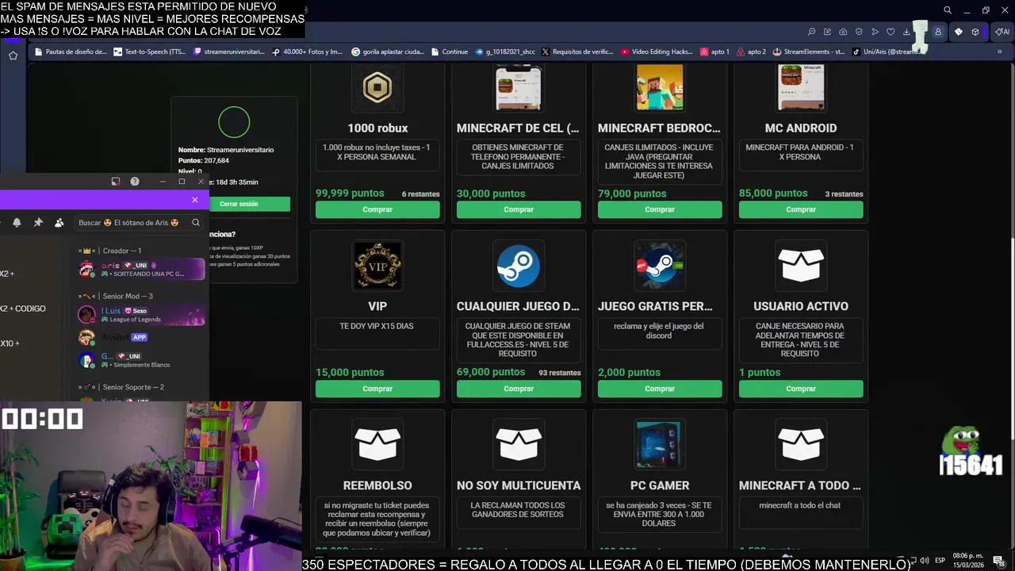Click the Discord 'Buscar El sótano de Aris' field
This screenshot has width=1015, height=571.
click(x=140, y=223)
